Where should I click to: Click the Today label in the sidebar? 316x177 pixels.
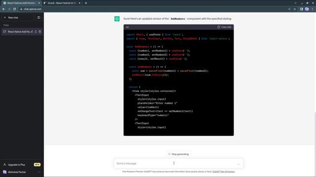tap(6, 25)
